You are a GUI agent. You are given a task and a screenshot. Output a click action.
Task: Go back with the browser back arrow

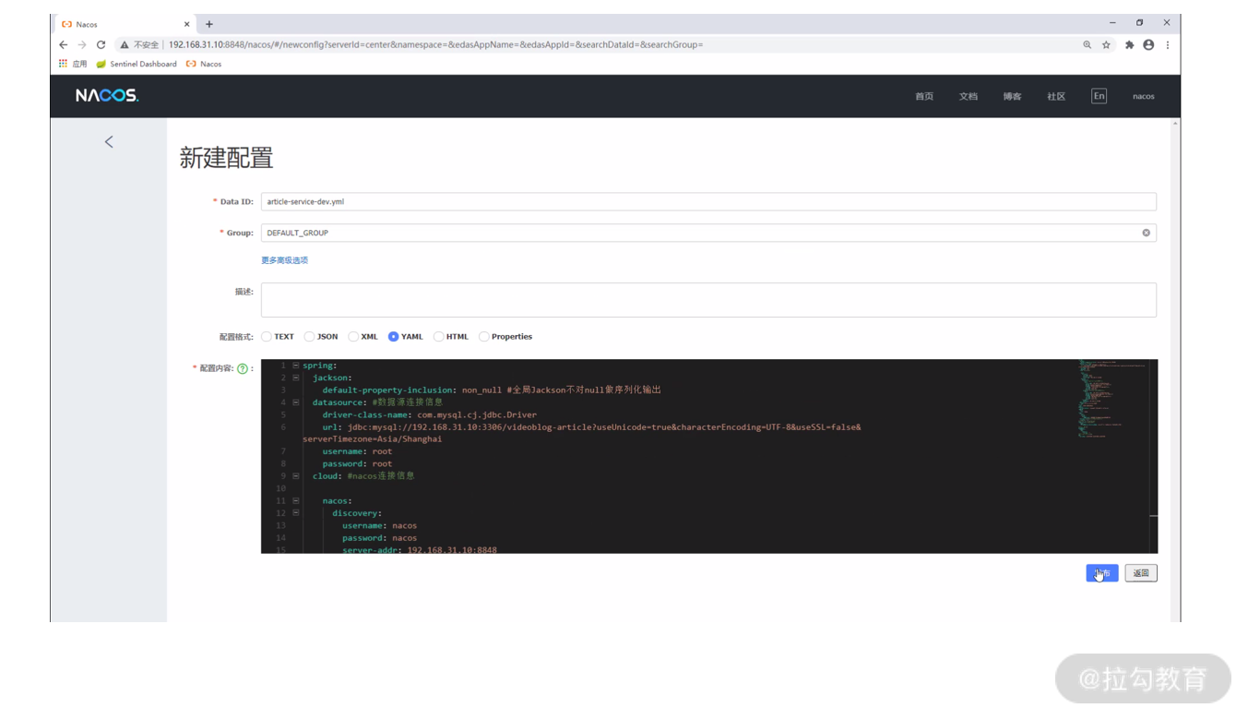click(x=63, y=44)
